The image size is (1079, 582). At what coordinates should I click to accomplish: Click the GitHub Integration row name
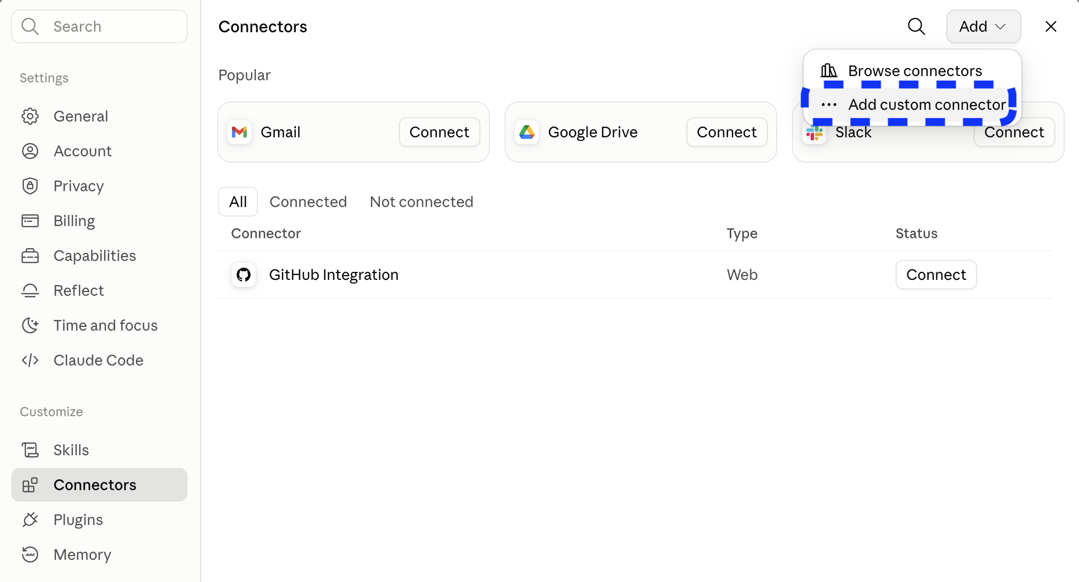333,275
